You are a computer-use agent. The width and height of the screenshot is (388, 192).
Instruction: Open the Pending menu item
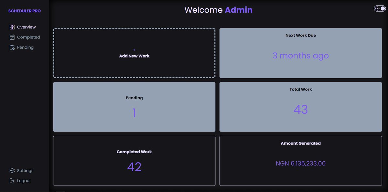point(22,47)
